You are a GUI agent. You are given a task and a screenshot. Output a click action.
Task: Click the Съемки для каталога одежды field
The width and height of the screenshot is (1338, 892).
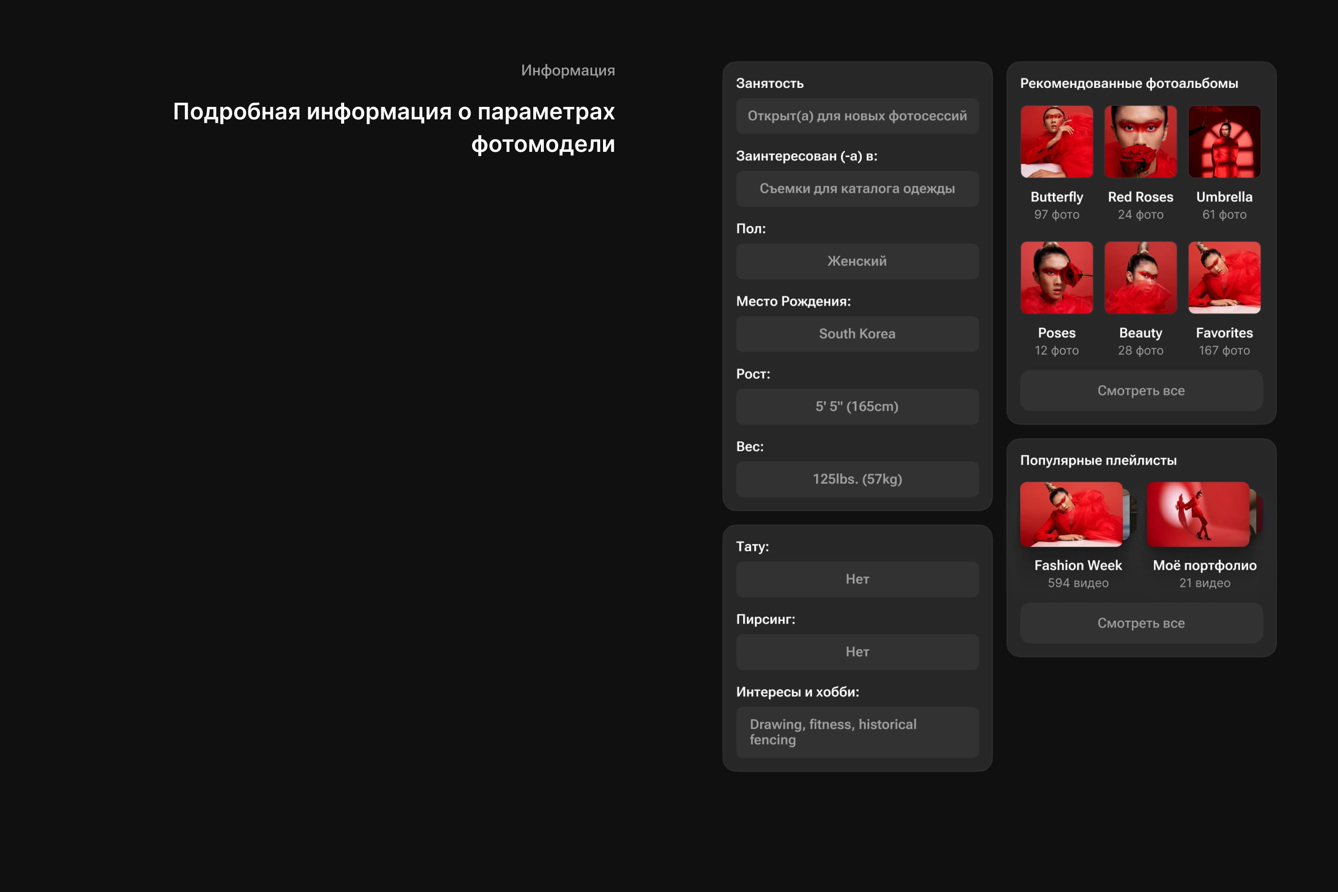click(857, 189)
